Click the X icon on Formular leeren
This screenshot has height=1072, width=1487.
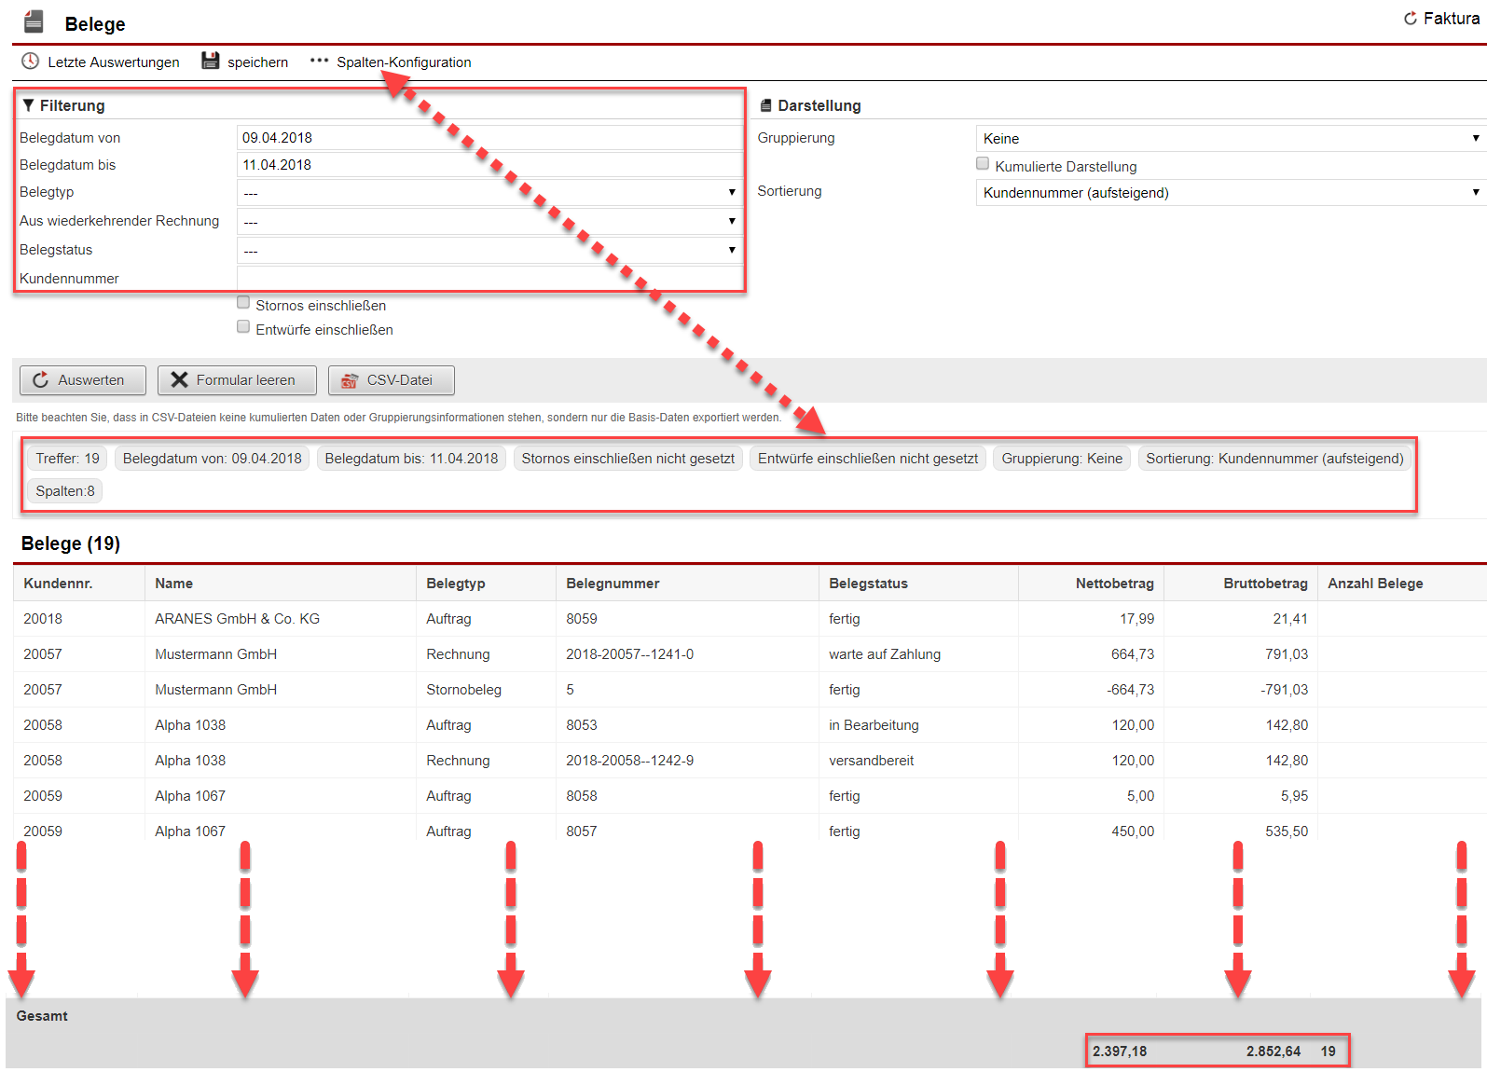180,380
